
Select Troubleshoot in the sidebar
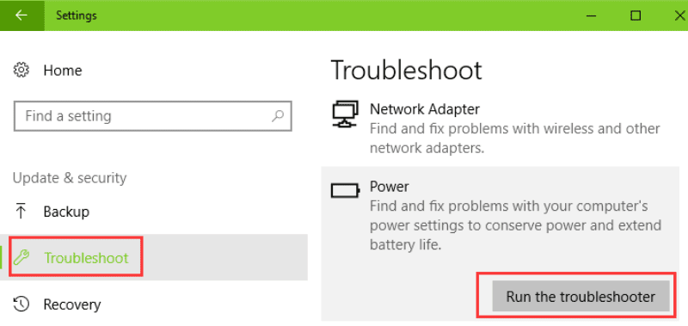86,257
